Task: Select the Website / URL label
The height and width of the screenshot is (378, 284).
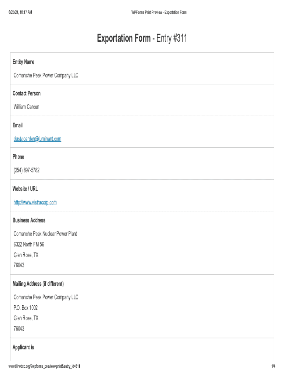Action: pos(25,189)
